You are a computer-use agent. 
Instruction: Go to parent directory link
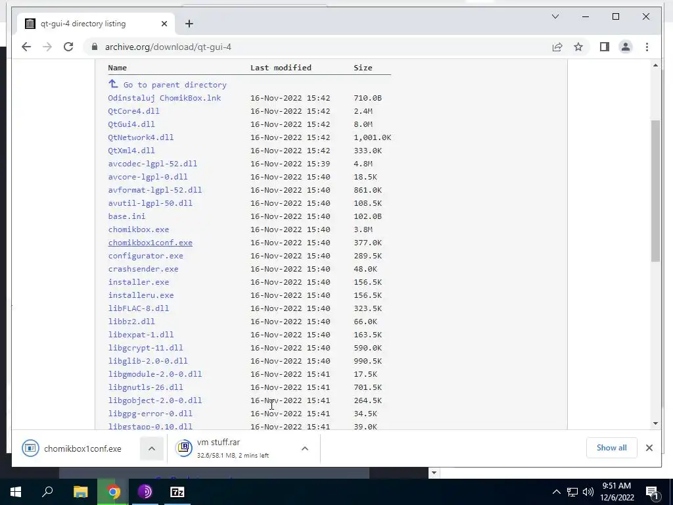[x=175, y=85]
